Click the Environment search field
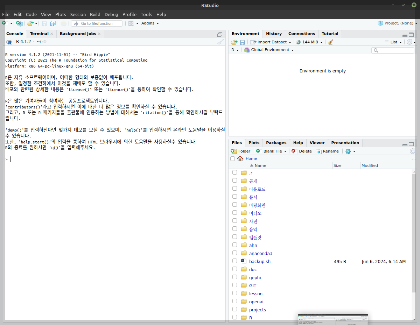 (392, 50)
